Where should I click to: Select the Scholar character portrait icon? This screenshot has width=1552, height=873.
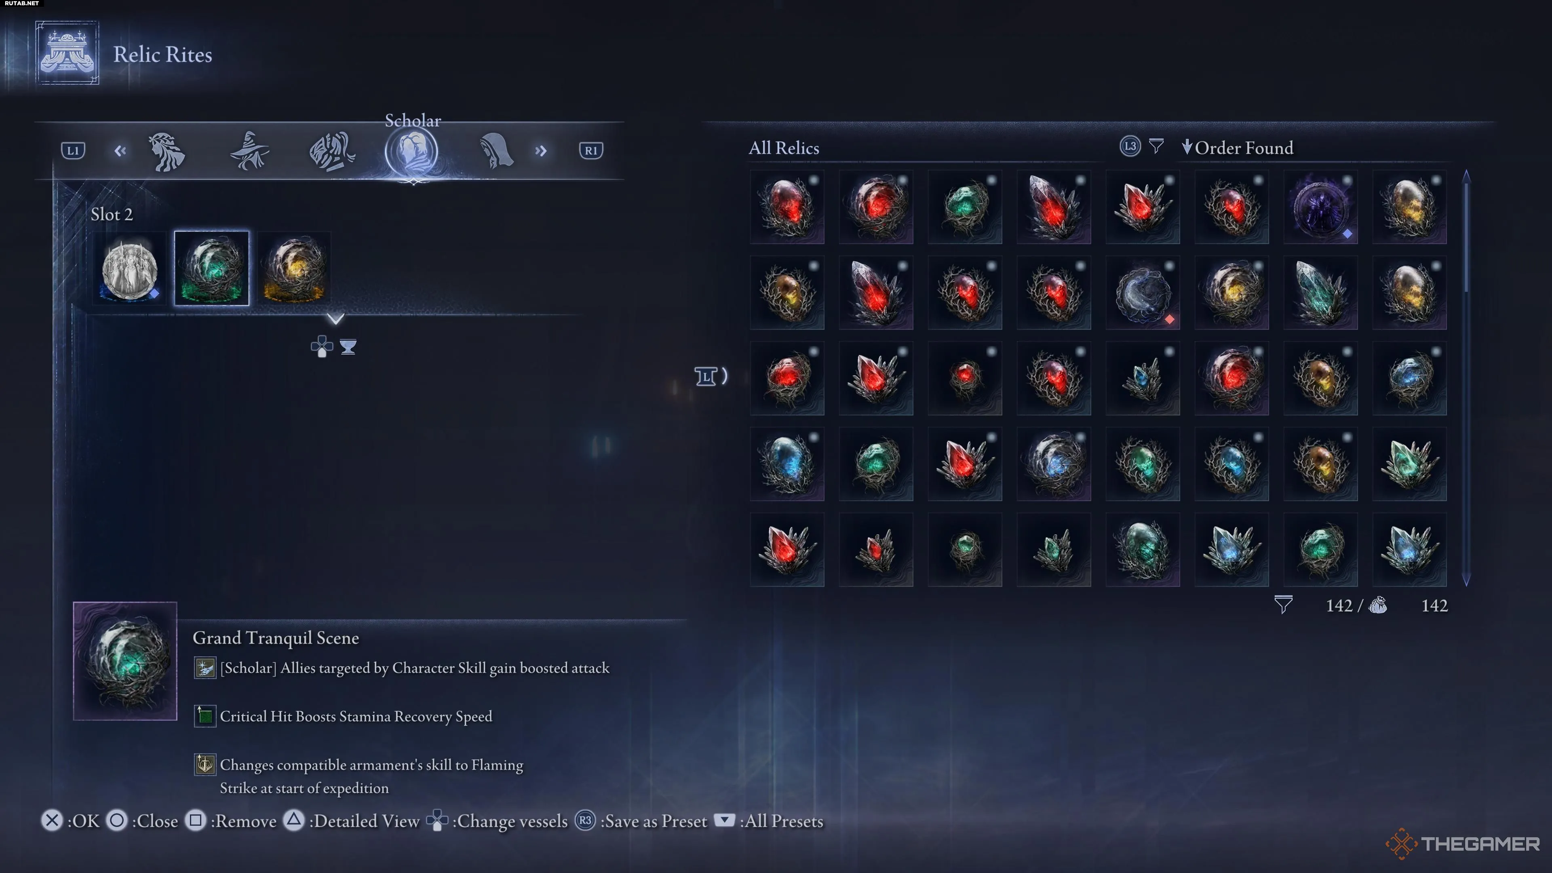[x=413, y=152]
